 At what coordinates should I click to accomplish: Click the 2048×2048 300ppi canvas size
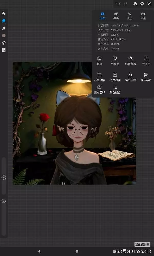click(121, 30)
